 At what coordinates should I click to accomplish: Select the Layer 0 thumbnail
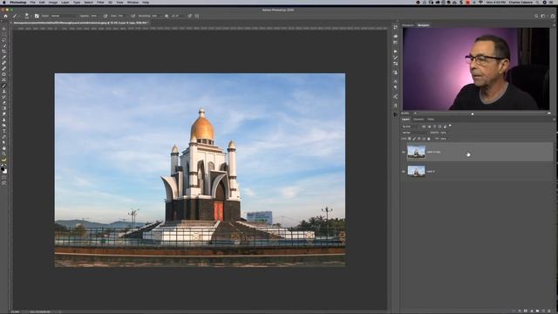[416, 171]
